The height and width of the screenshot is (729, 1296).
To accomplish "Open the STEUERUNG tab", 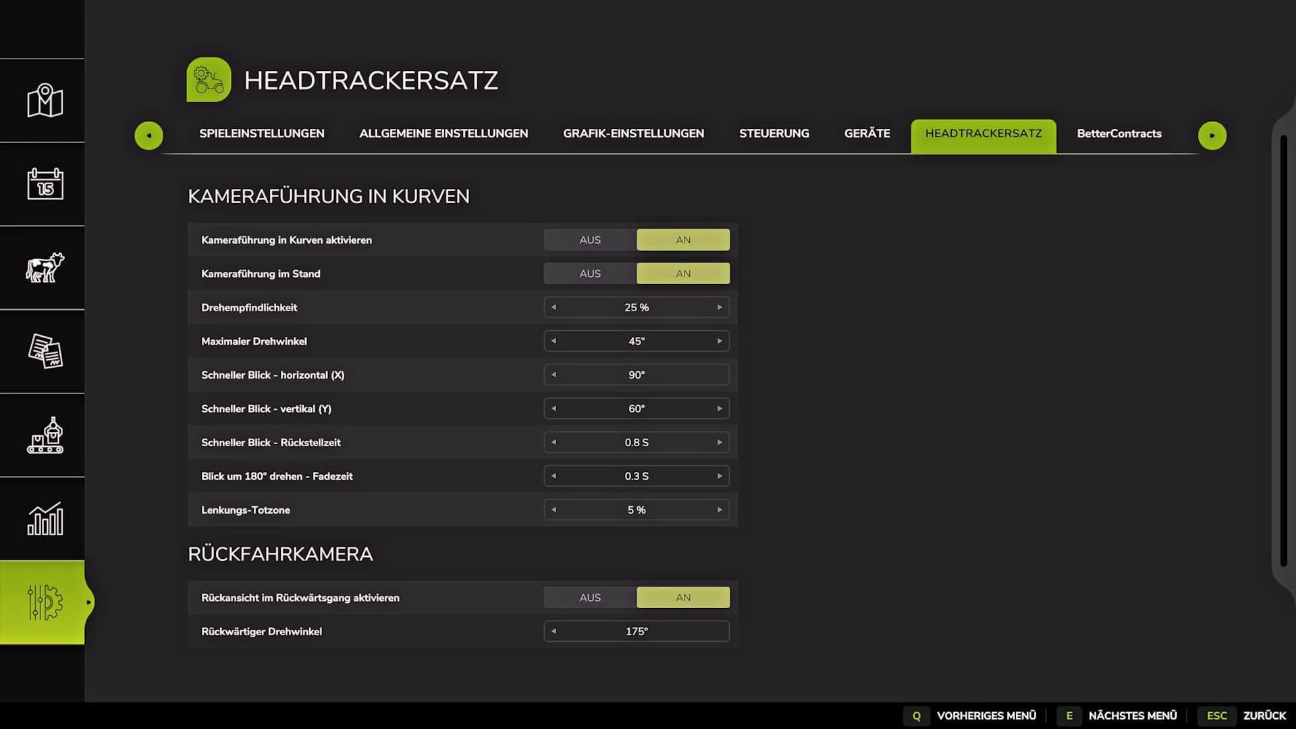I will point(774,134).
